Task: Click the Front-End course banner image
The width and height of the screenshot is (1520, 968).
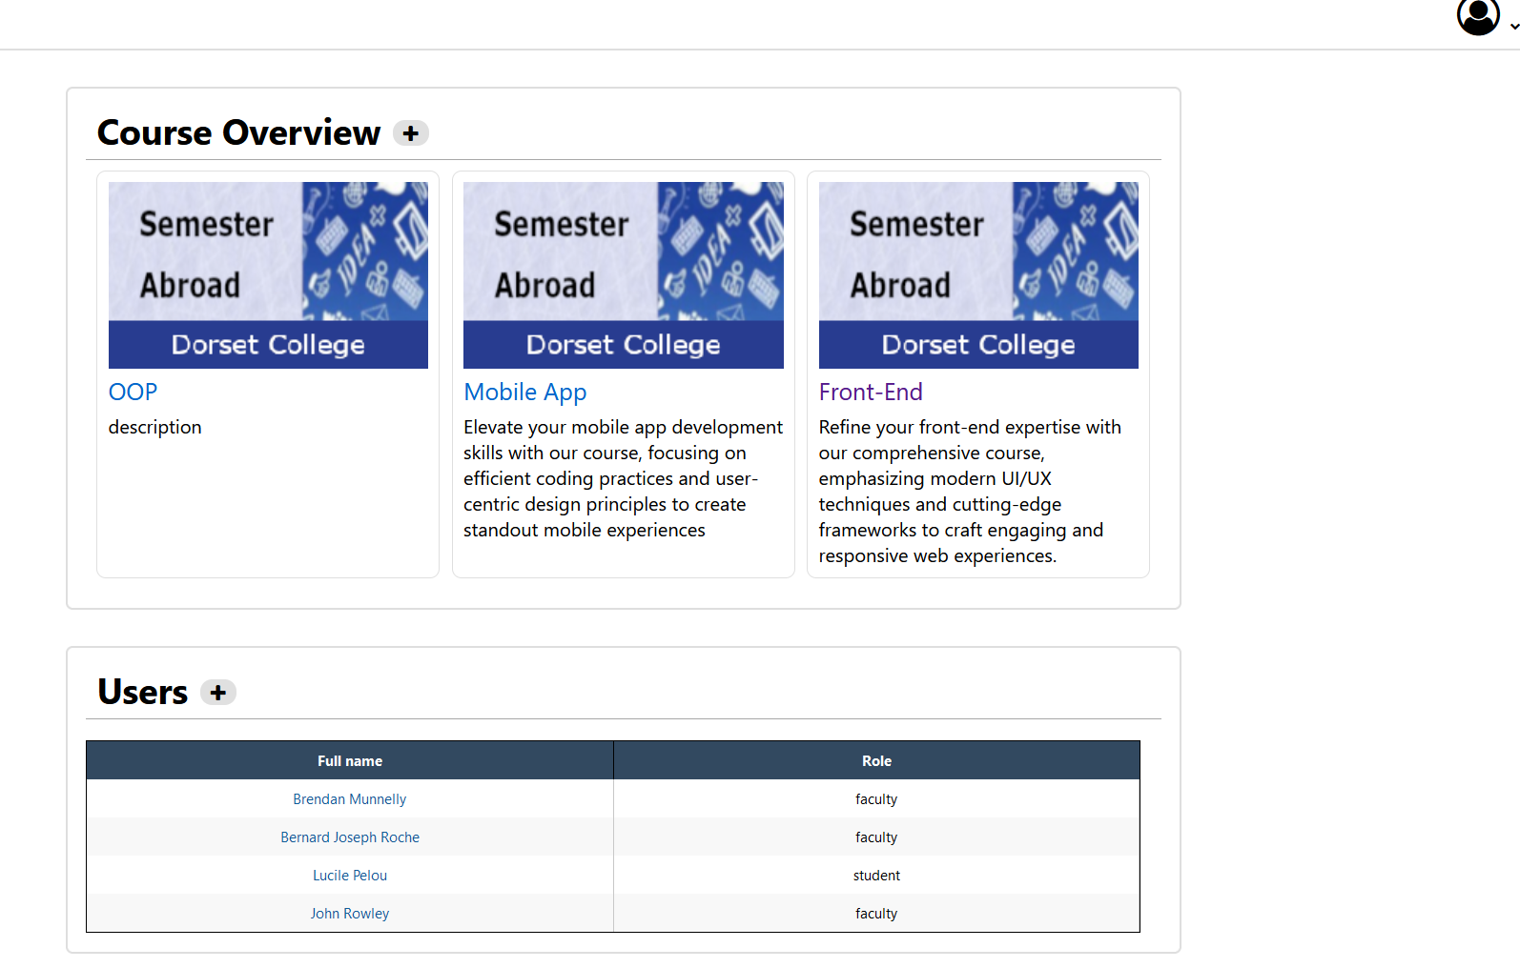Action: (x=978, y=275)
